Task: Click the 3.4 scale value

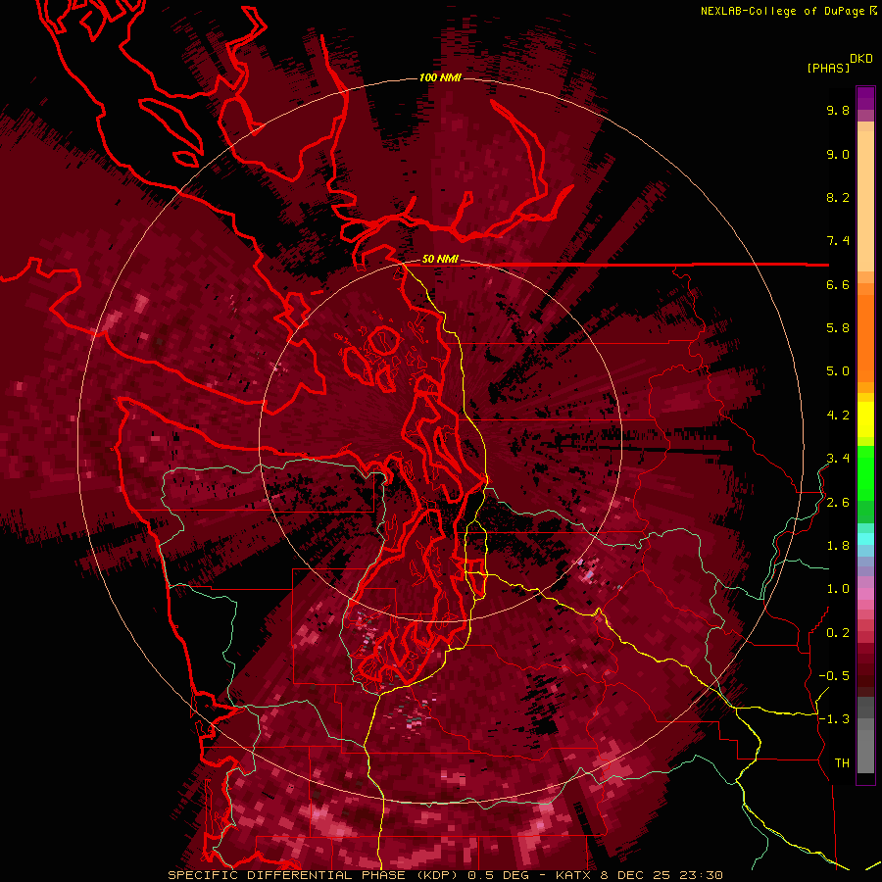Action: [x=838, y=459]
